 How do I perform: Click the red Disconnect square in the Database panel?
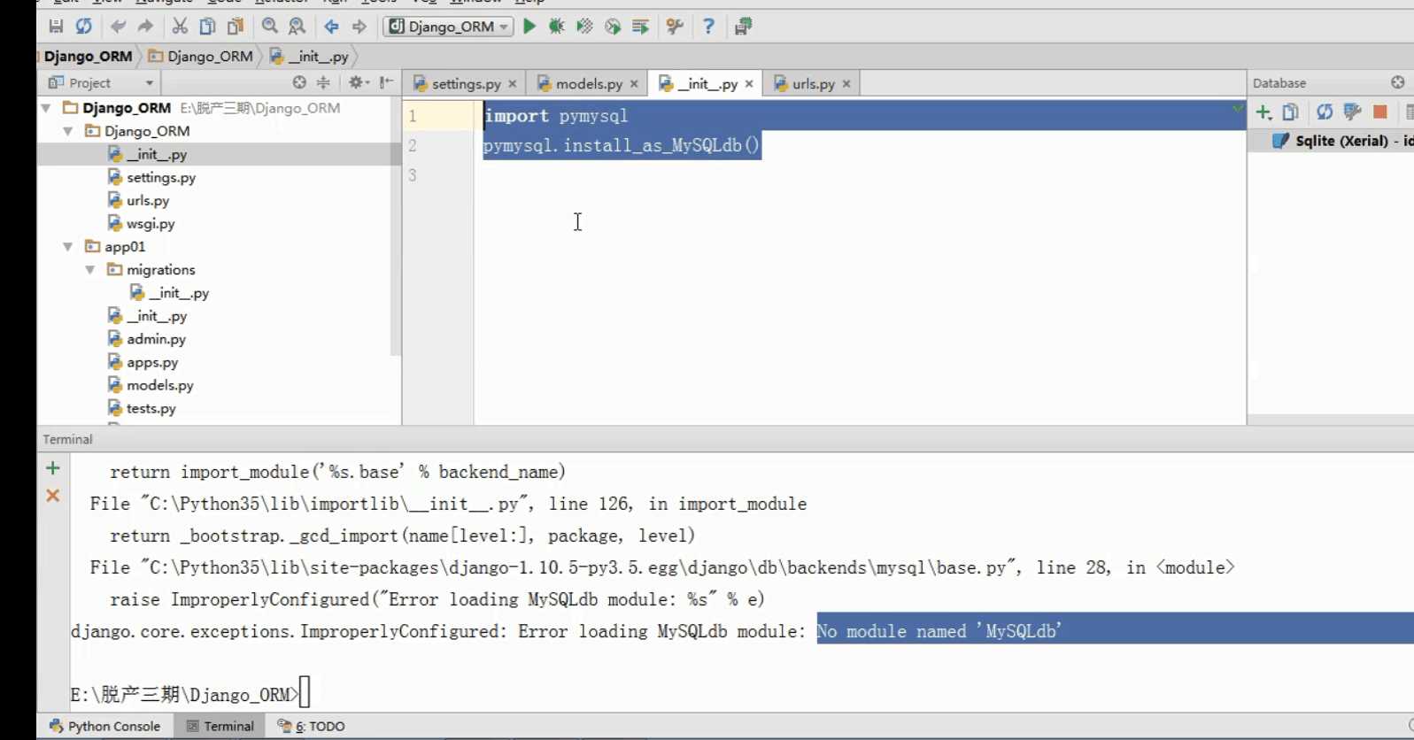coord(1379,112)
